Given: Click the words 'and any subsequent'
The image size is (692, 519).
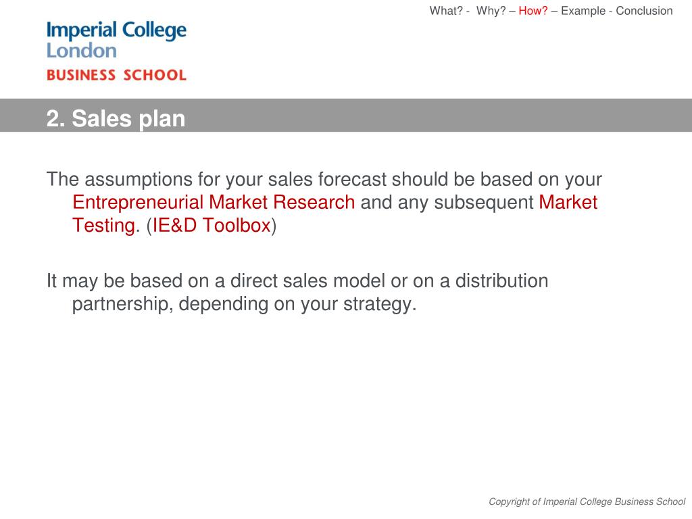Looking at the screenshot, I should 447,202.
